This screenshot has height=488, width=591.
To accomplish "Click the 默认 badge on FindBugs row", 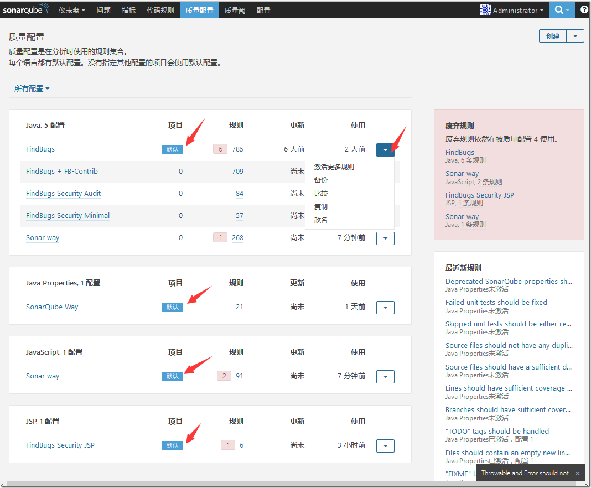I will (x=172, y=149).
